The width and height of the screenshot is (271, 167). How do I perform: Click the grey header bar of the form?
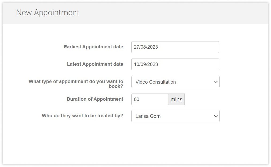(174, 13)
